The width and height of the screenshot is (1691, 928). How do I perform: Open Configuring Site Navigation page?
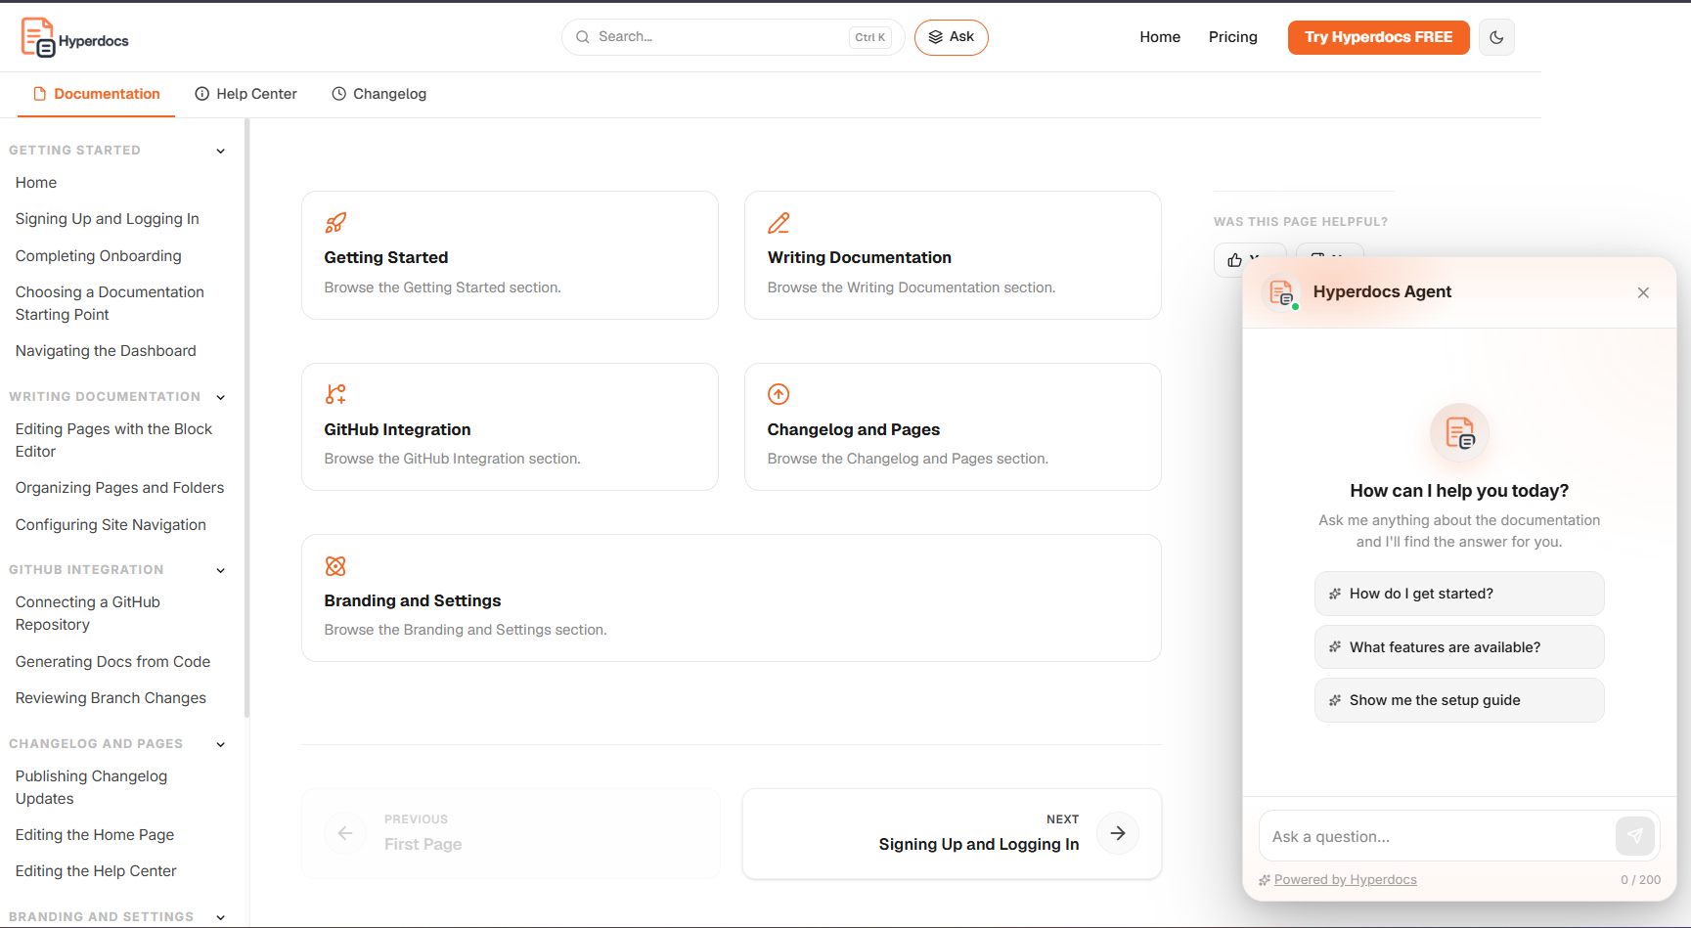[x=111, y=525]
